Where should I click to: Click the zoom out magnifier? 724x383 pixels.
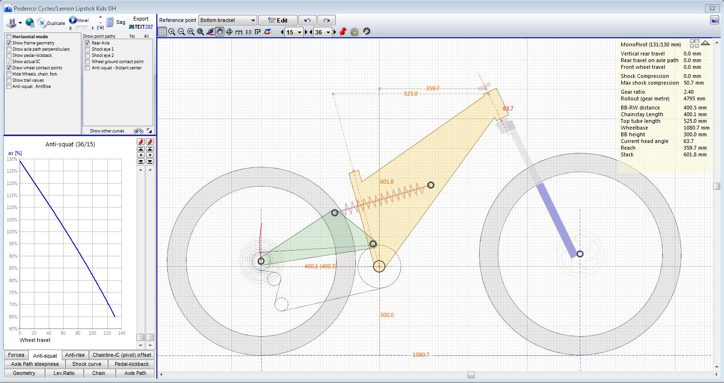(x=181, y=32)
